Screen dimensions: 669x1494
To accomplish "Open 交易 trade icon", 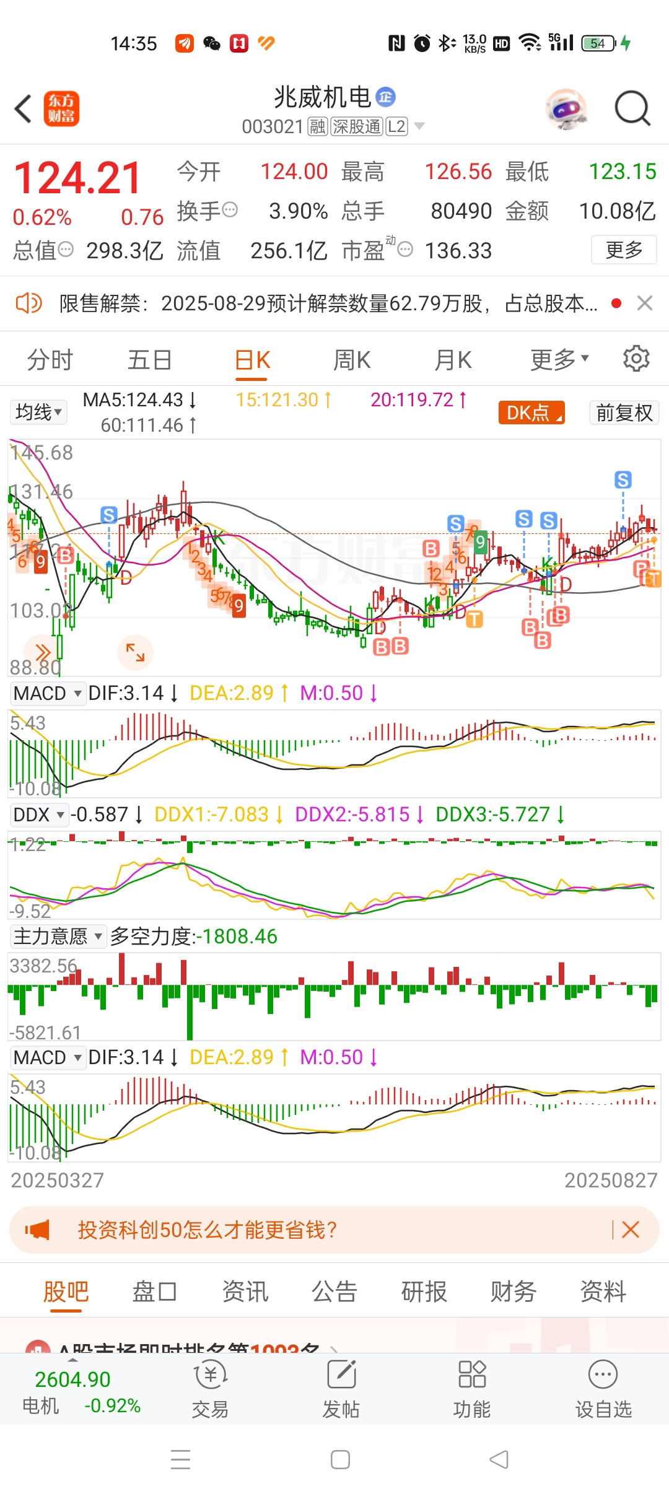I will click(x=210, y=1388).
